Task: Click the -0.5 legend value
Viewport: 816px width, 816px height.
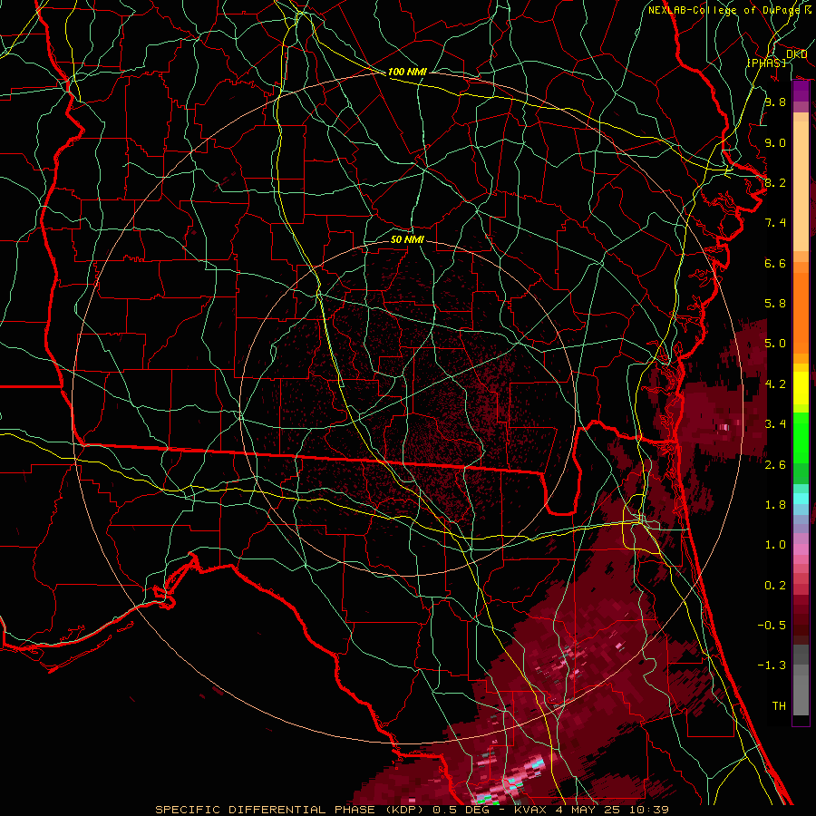Action: point(772,626)
